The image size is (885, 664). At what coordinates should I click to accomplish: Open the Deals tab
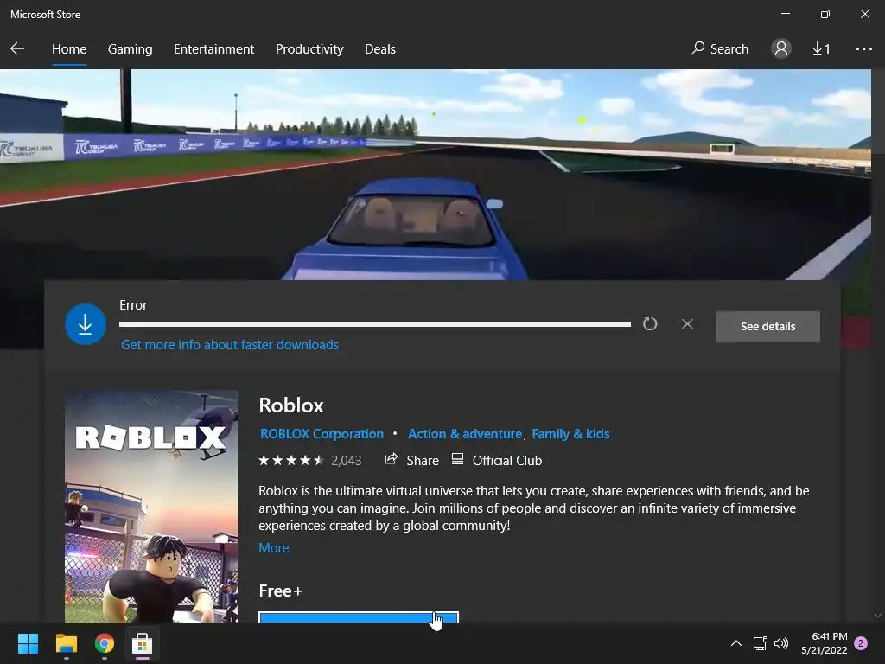(x=380, y=49)
